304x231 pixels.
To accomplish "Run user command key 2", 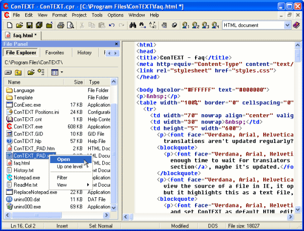I will click(x=196, y=25).
